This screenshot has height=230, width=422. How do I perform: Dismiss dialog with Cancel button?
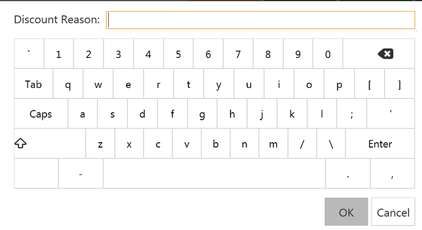point(393,212)
